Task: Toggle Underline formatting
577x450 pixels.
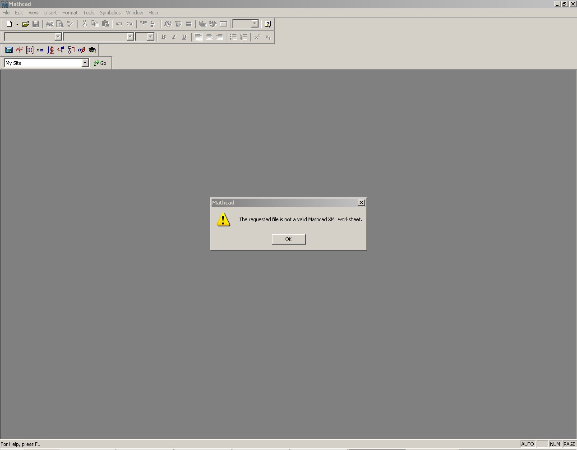Action: coord(185,37)
